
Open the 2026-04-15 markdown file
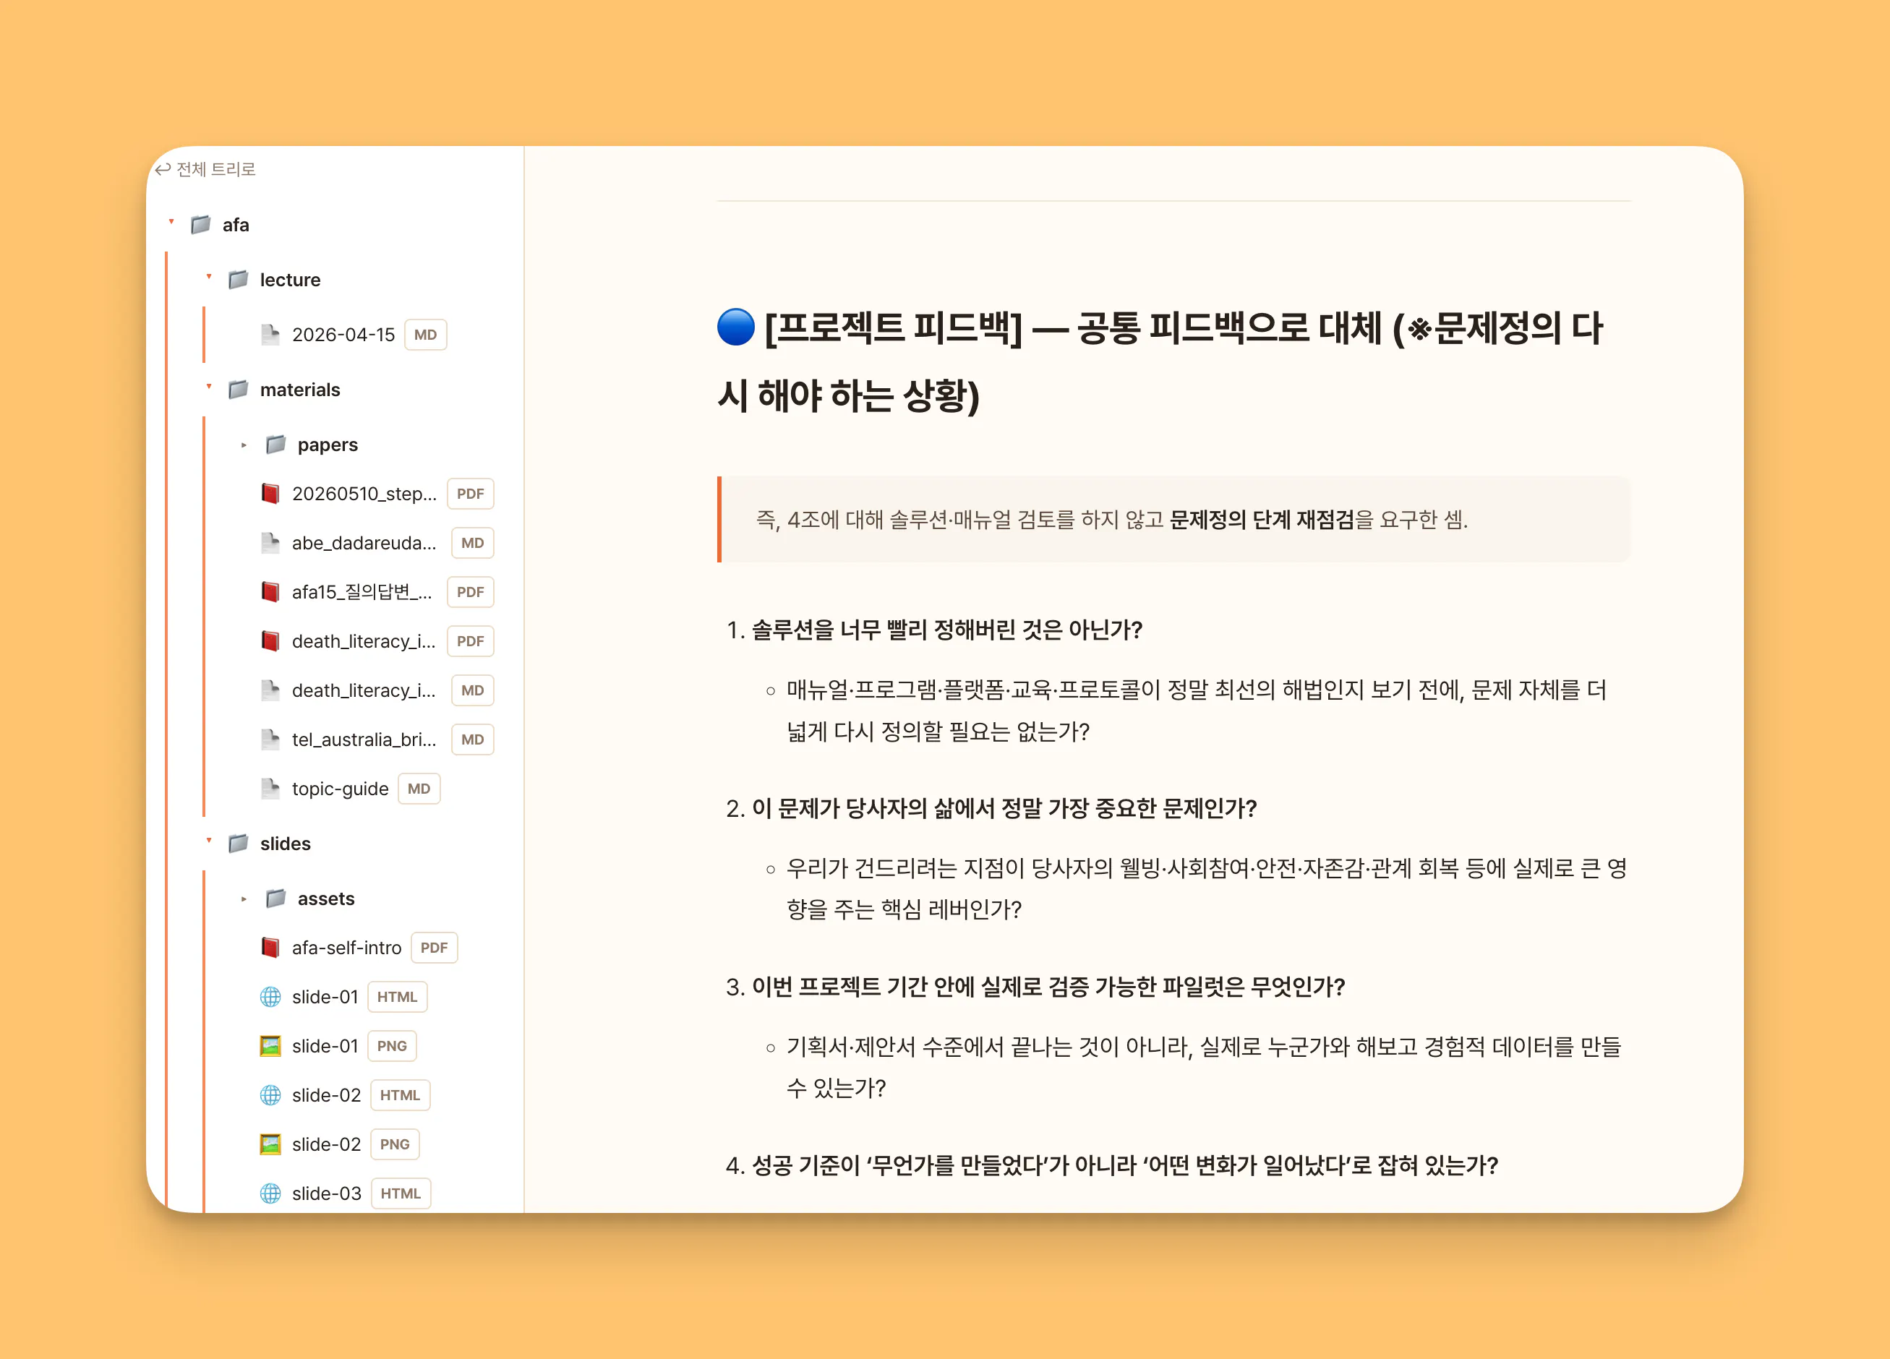tap(343, 335)
